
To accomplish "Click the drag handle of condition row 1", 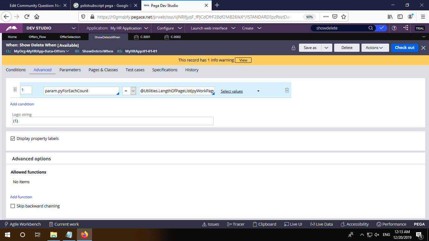I will pos(15,90).
